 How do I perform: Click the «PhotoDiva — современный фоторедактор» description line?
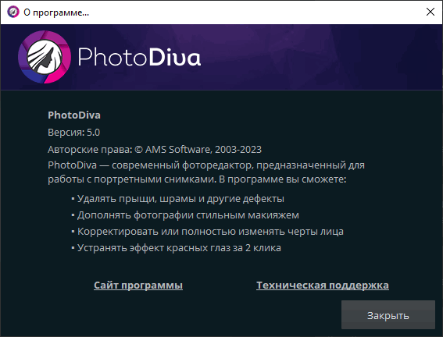click(x=206, y=165)
